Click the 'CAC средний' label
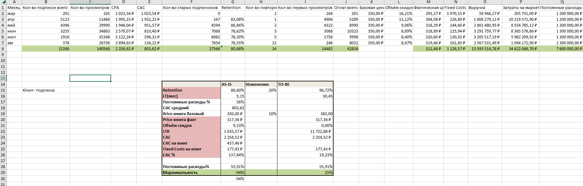The width and height of the screenshot is (583, 186). coord(191,108)
